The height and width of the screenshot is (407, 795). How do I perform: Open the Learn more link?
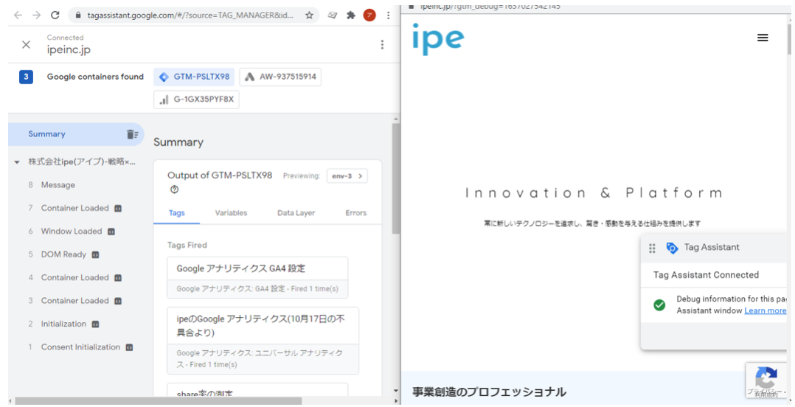(765, 311)
